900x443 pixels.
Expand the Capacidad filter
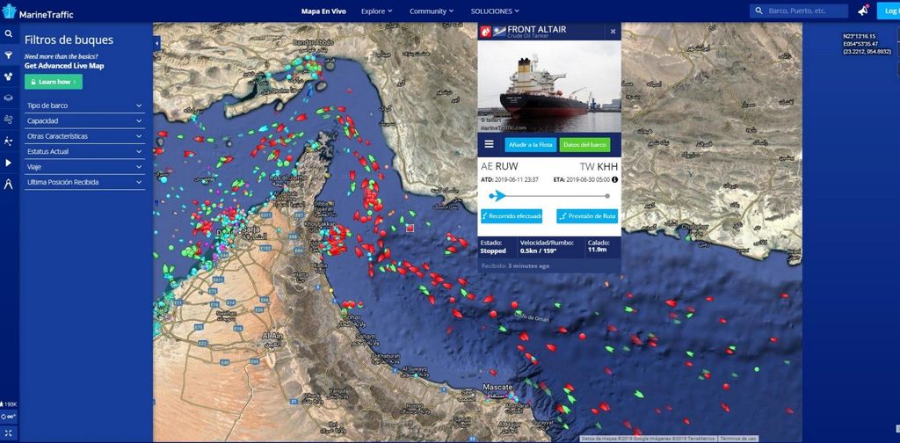tap(84, 121)
